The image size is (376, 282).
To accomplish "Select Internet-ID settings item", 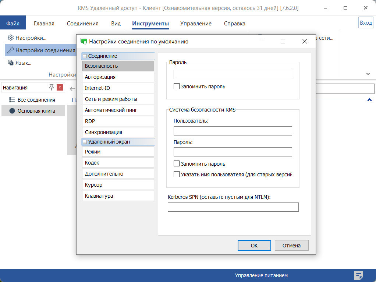I will pyautogui.click(x=118, y=88).
